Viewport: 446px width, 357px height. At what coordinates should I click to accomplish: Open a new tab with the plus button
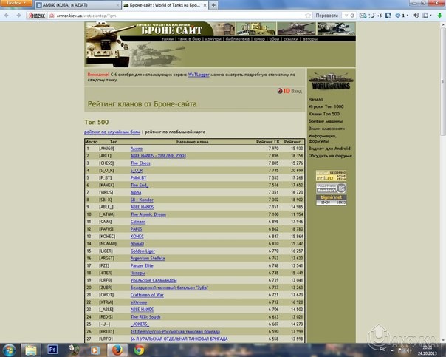coord(213,5)
